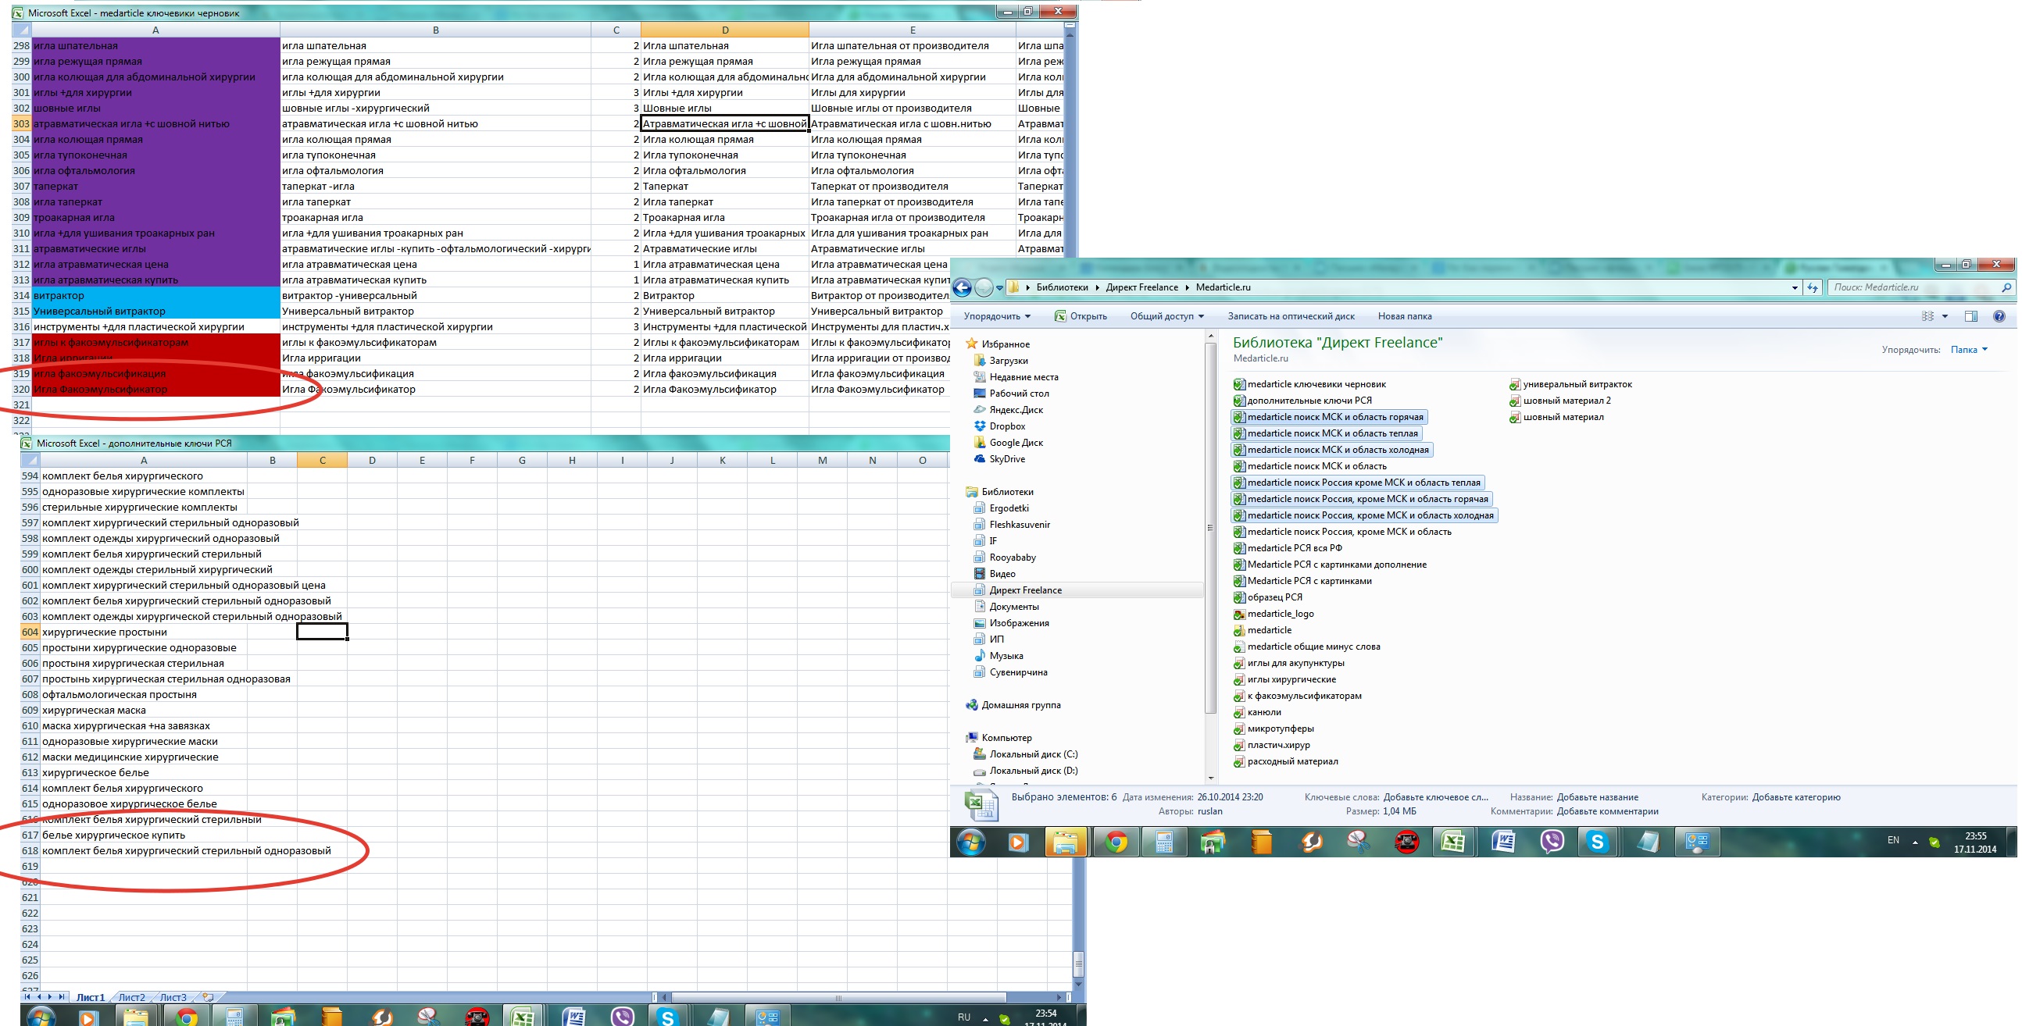
Task: Expand the Упорядочить dropdown menu
Action: pos(997,316)
